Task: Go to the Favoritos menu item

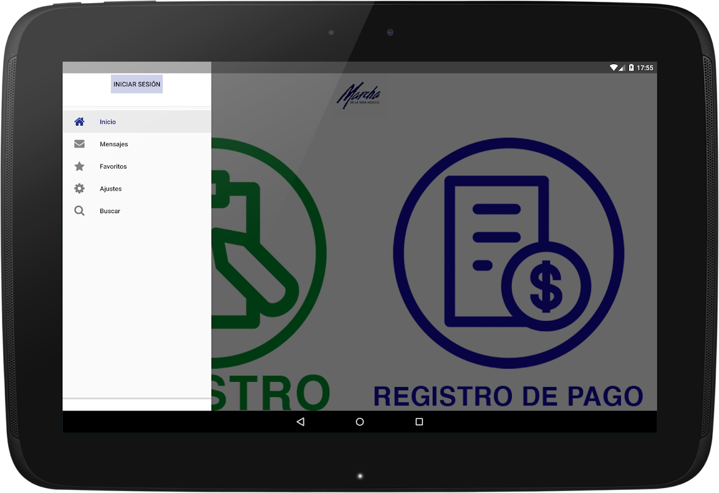Action: click(x=137, y=166)
